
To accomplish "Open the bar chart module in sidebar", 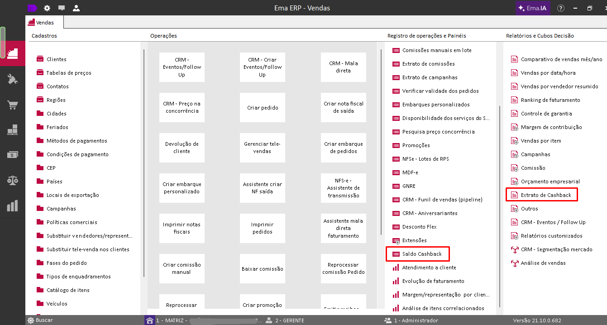I will pos(13,206).
